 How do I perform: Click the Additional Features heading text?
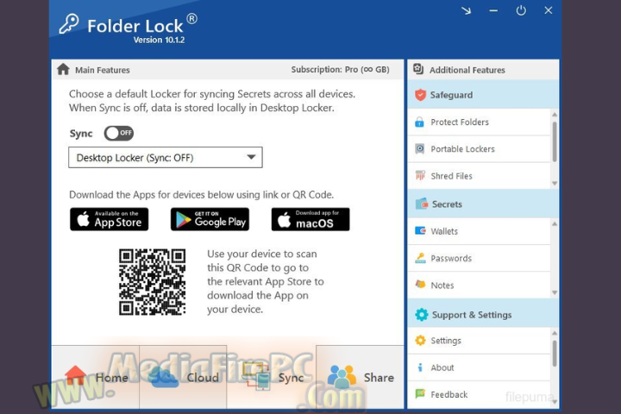click(467, 70)
